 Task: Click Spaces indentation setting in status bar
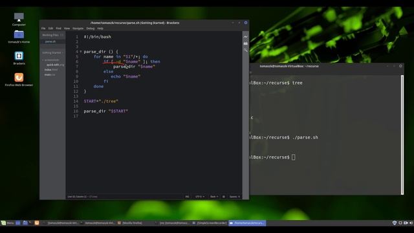(234, 197)
